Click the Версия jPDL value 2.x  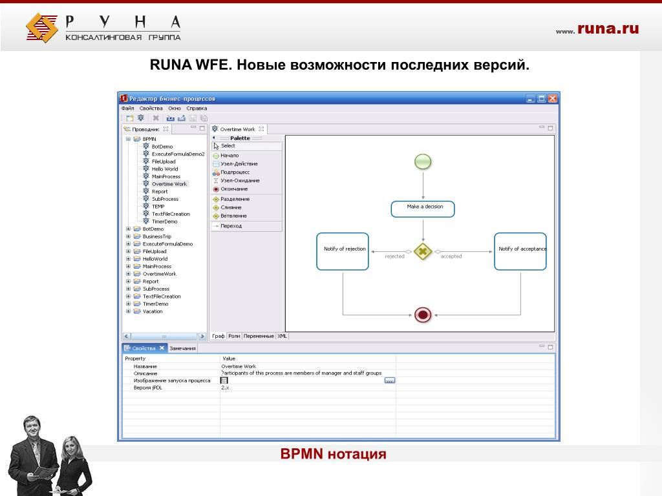coord(225,387)
